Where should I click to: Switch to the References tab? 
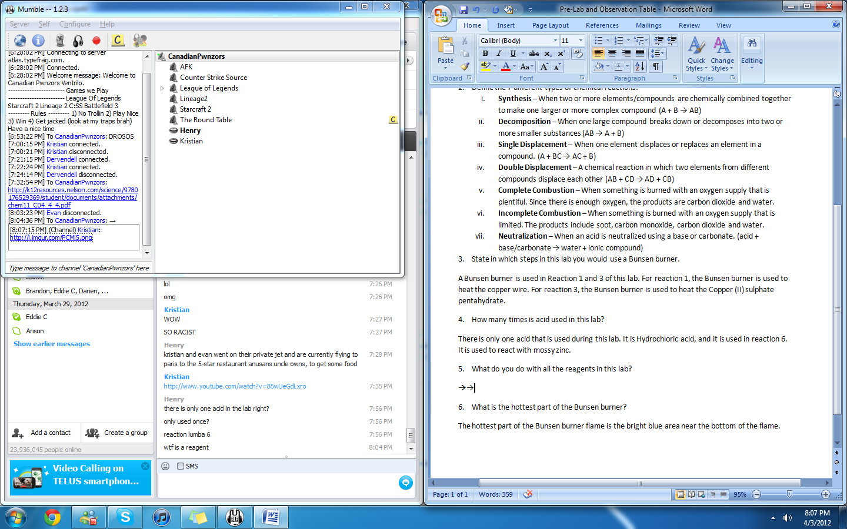602,25
